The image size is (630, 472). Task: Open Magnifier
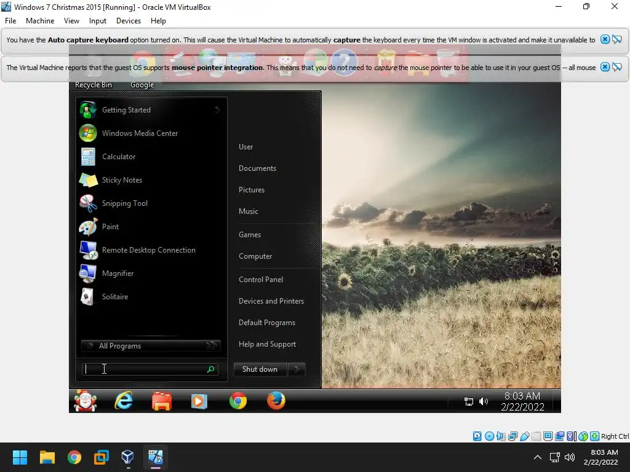coord(151,273)
